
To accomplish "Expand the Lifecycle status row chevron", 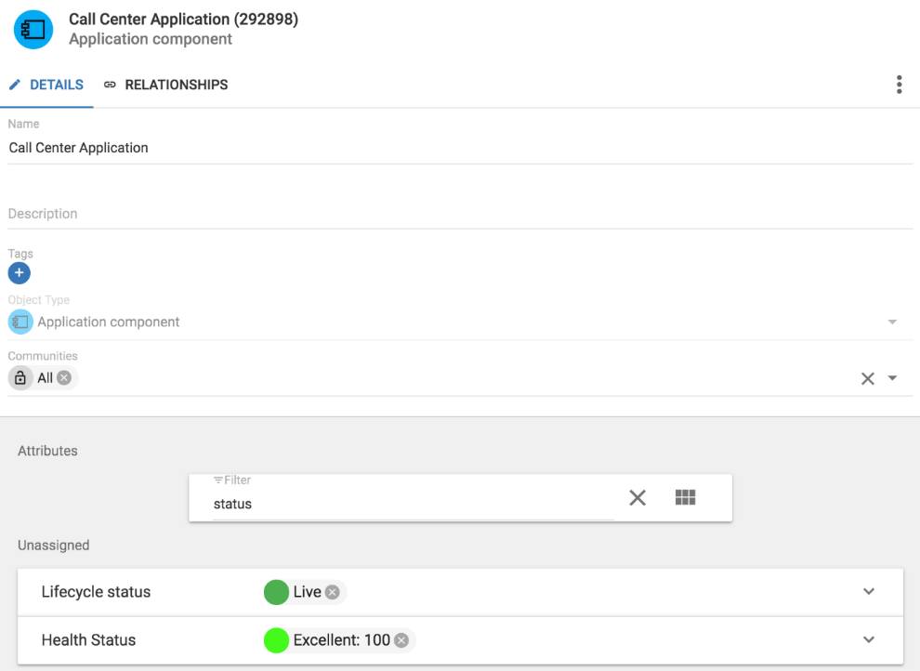I will click(x=869, y=591).
